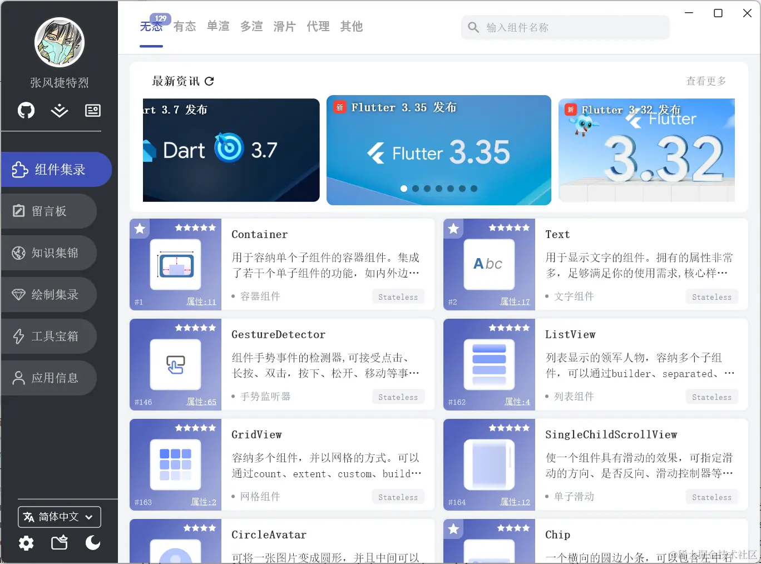This screenshot has height=564, width=761.
Task: Switch to the 其他 tab
Action: coord(352,27)
